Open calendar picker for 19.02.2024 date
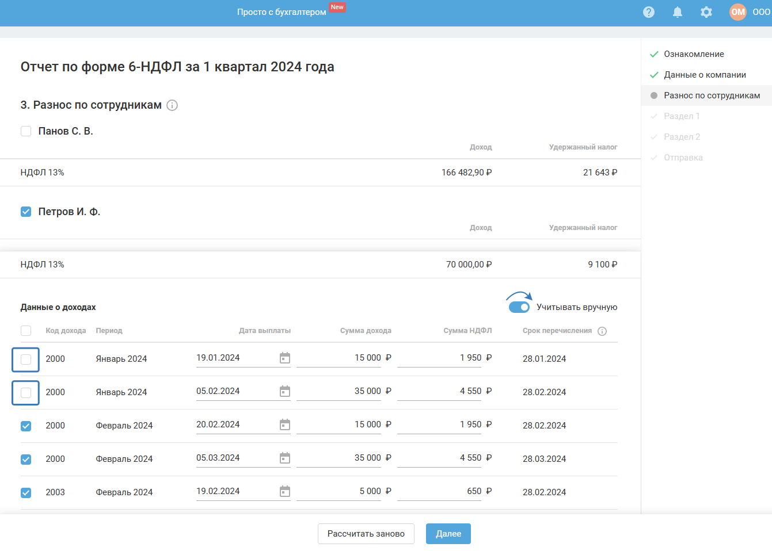The width and height of the screenshot is (772, 551). click(285, 492)
